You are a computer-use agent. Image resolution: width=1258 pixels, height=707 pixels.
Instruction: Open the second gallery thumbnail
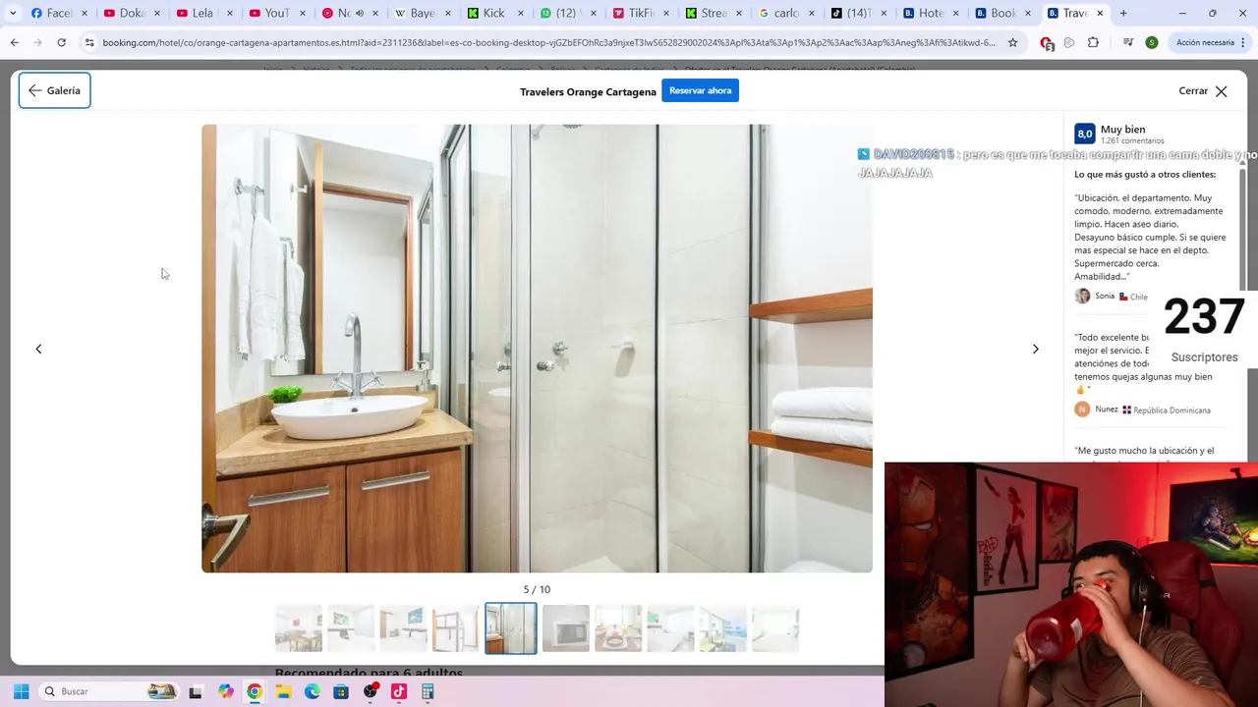(x=351, y=628)
